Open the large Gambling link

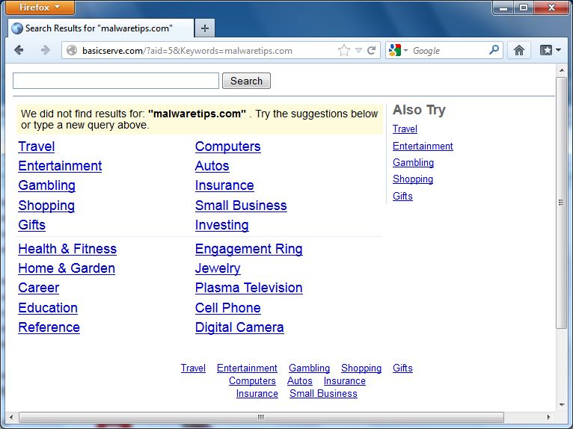click(47, 185)
